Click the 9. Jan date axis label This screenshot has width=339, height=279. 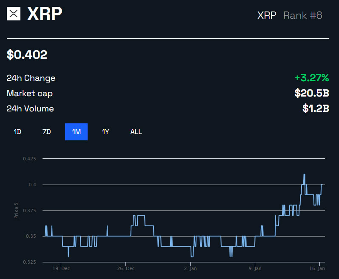click(254, 269)
